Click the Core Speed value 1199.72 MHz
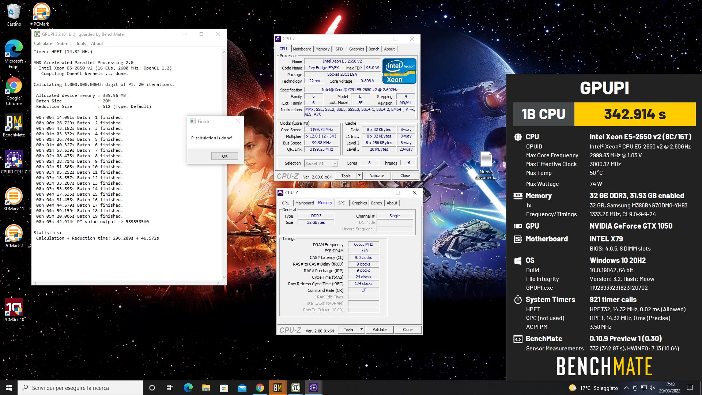The width and height of the screenshot is (702, 395). [322, 130]
